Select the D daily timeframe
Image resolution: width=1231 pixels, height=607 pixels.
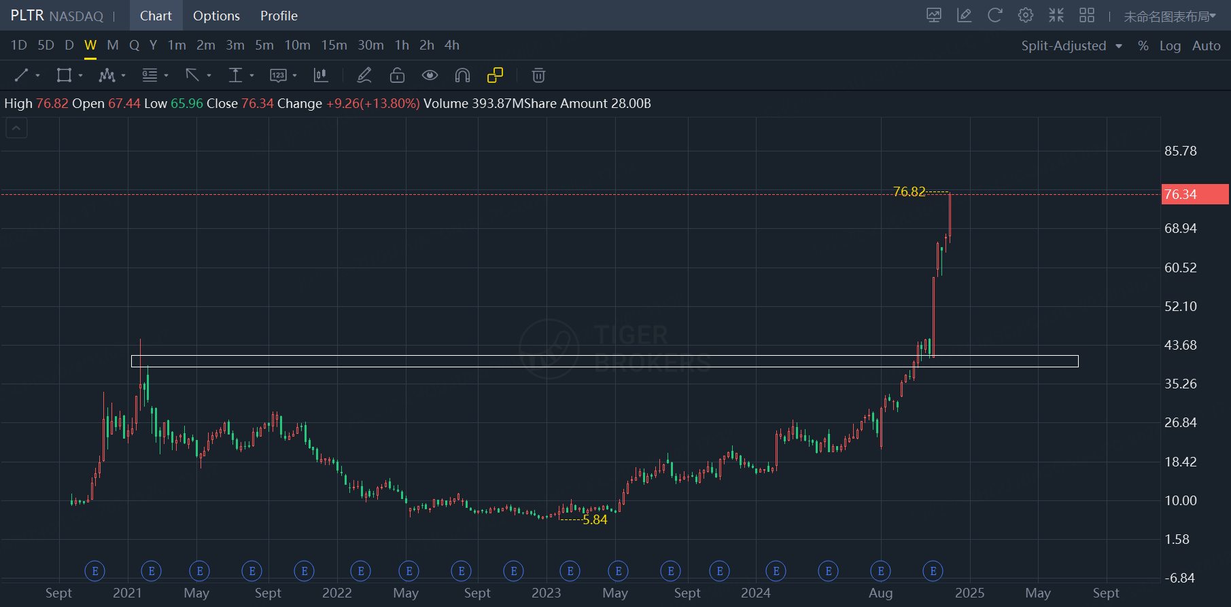coord(69,45)
